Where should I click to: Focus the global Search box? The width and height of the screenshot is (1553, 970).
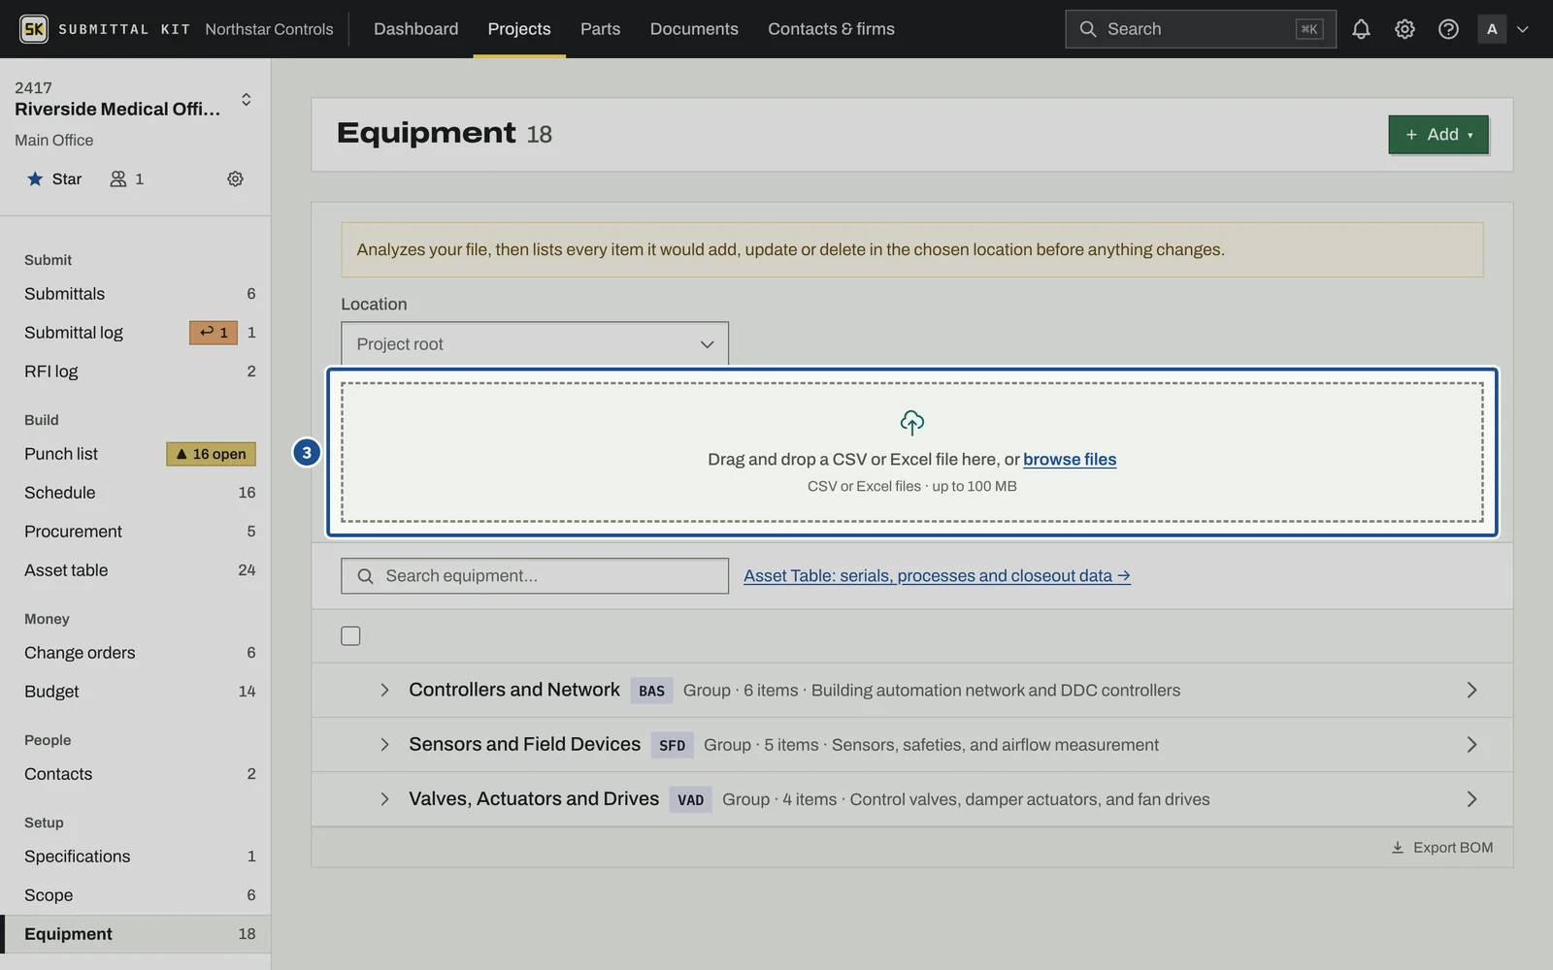1201,29
